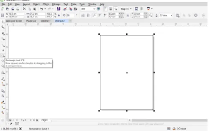Click the Export toolbar icon
Screen dimensions: 209x131
click(x=70, y=9)
